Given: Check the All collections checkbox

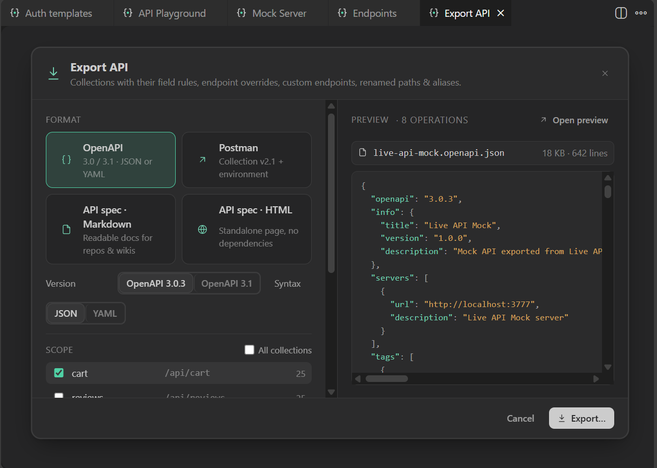Looking at the screenshot, I should [x=249, y=350].
